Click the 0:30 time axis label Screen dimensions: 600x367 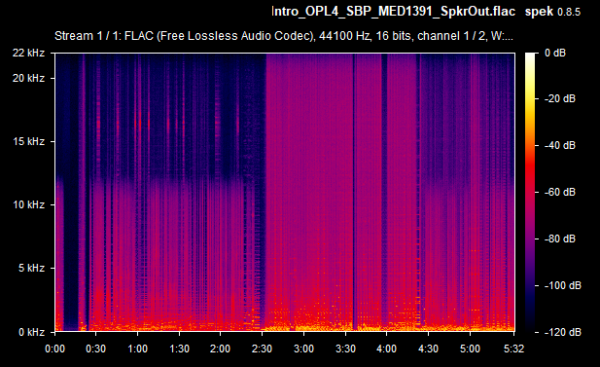(95, 349)
